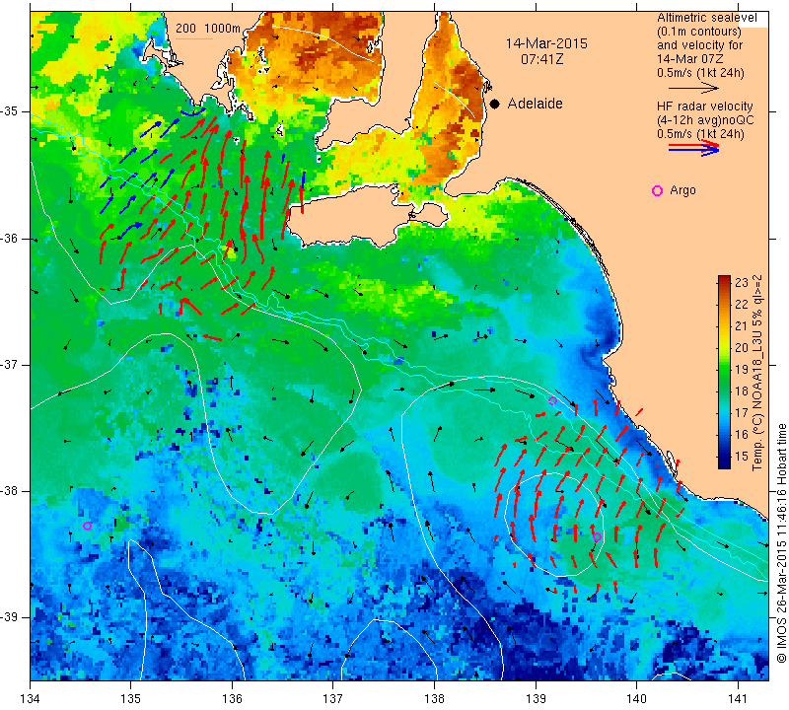The width and height of the screenshot is (789, 710).
Task: Click the '138' longitude axis label
Action: (434, 699)
